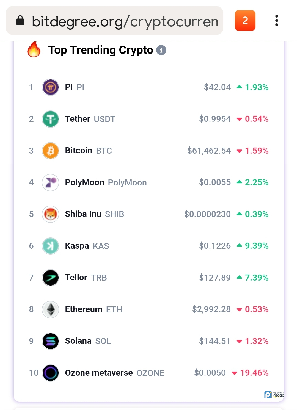The width and height of the screenshot is (297, 410).
Task: Open the Kaspa KAS coin link
Action: [87, 246]
